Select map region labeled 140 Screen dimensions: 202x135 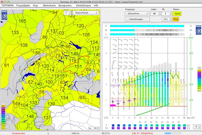38,84
